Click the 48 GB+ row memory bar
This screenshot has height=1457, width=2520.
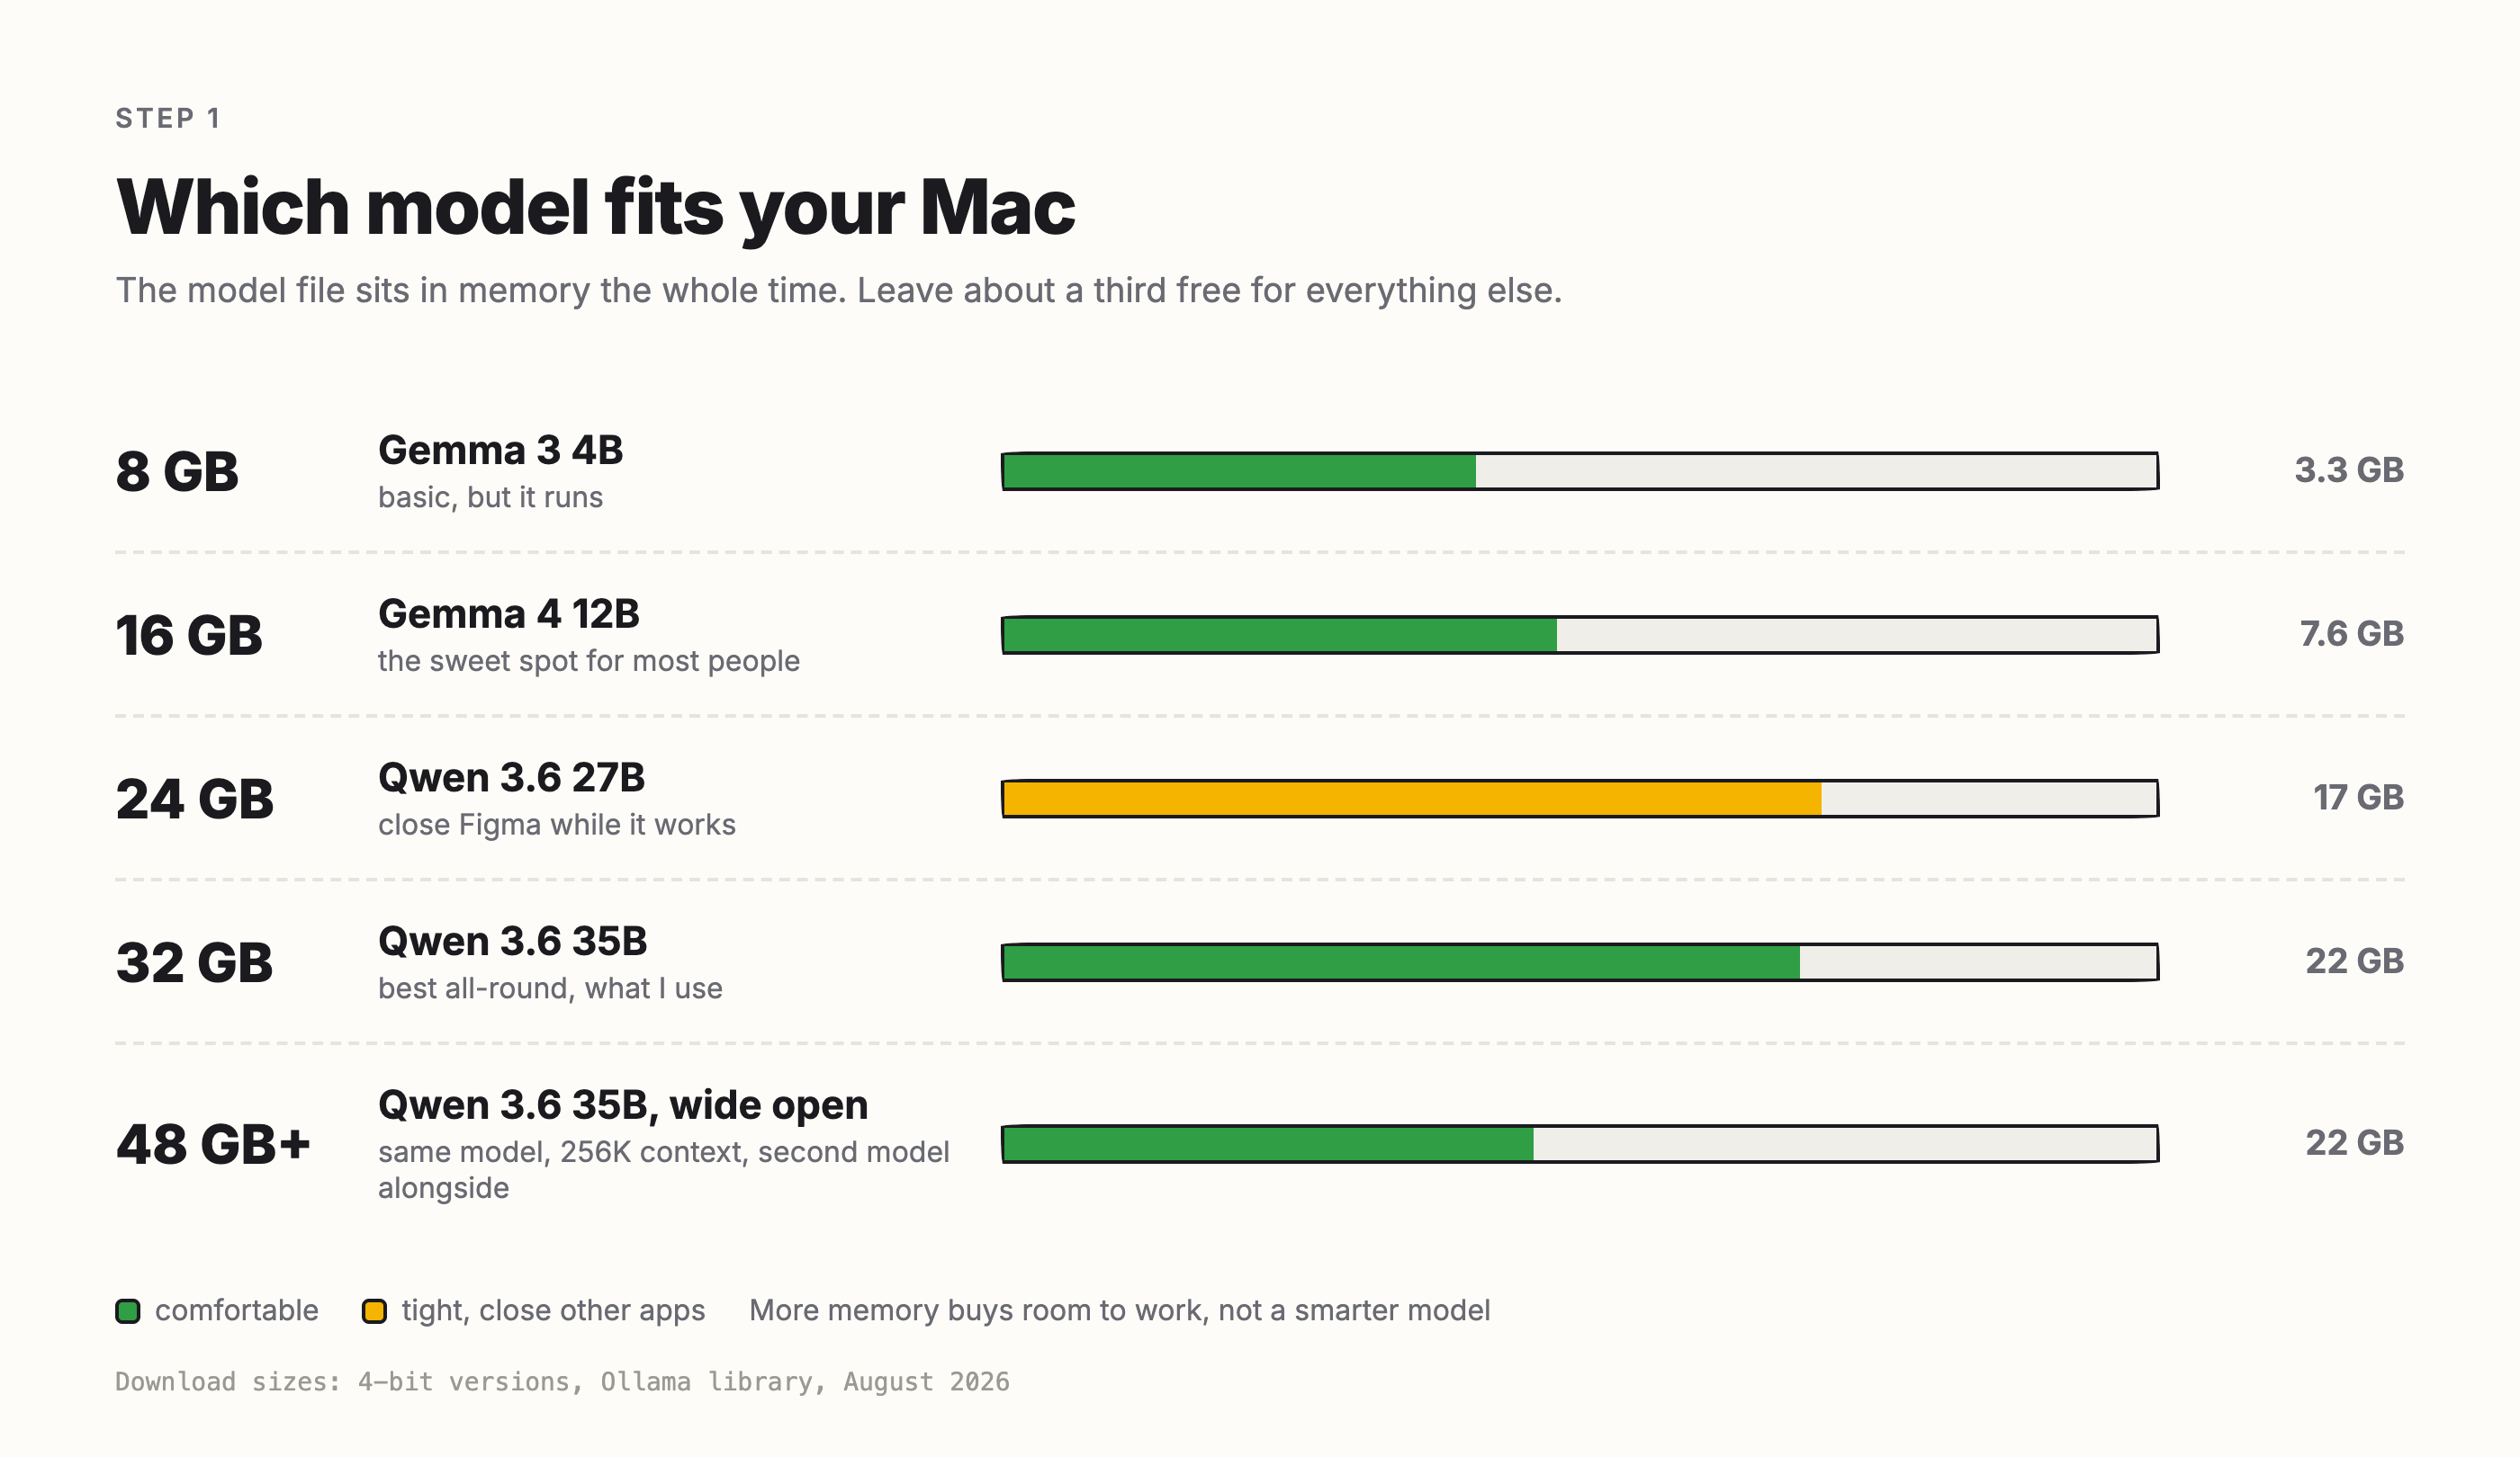pyautogui.click(x=1580, y=1144)
